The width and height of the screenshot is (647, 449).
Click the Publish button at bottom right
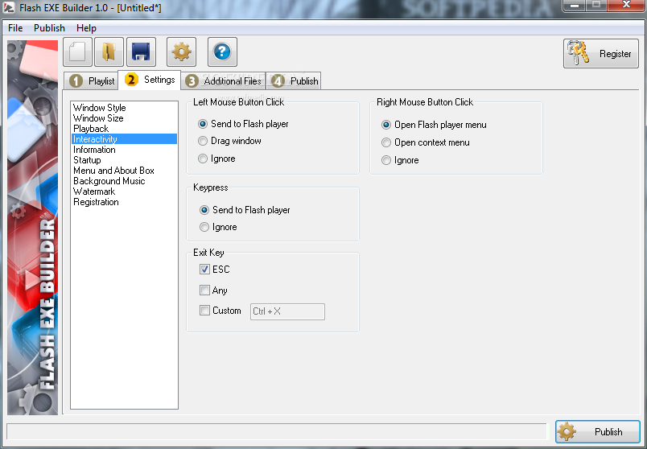pos(597,431)
